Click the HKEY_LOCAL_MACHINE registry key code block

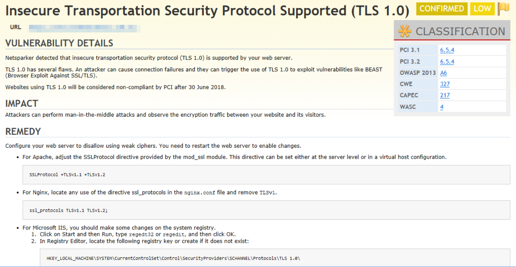coord(275,258)
